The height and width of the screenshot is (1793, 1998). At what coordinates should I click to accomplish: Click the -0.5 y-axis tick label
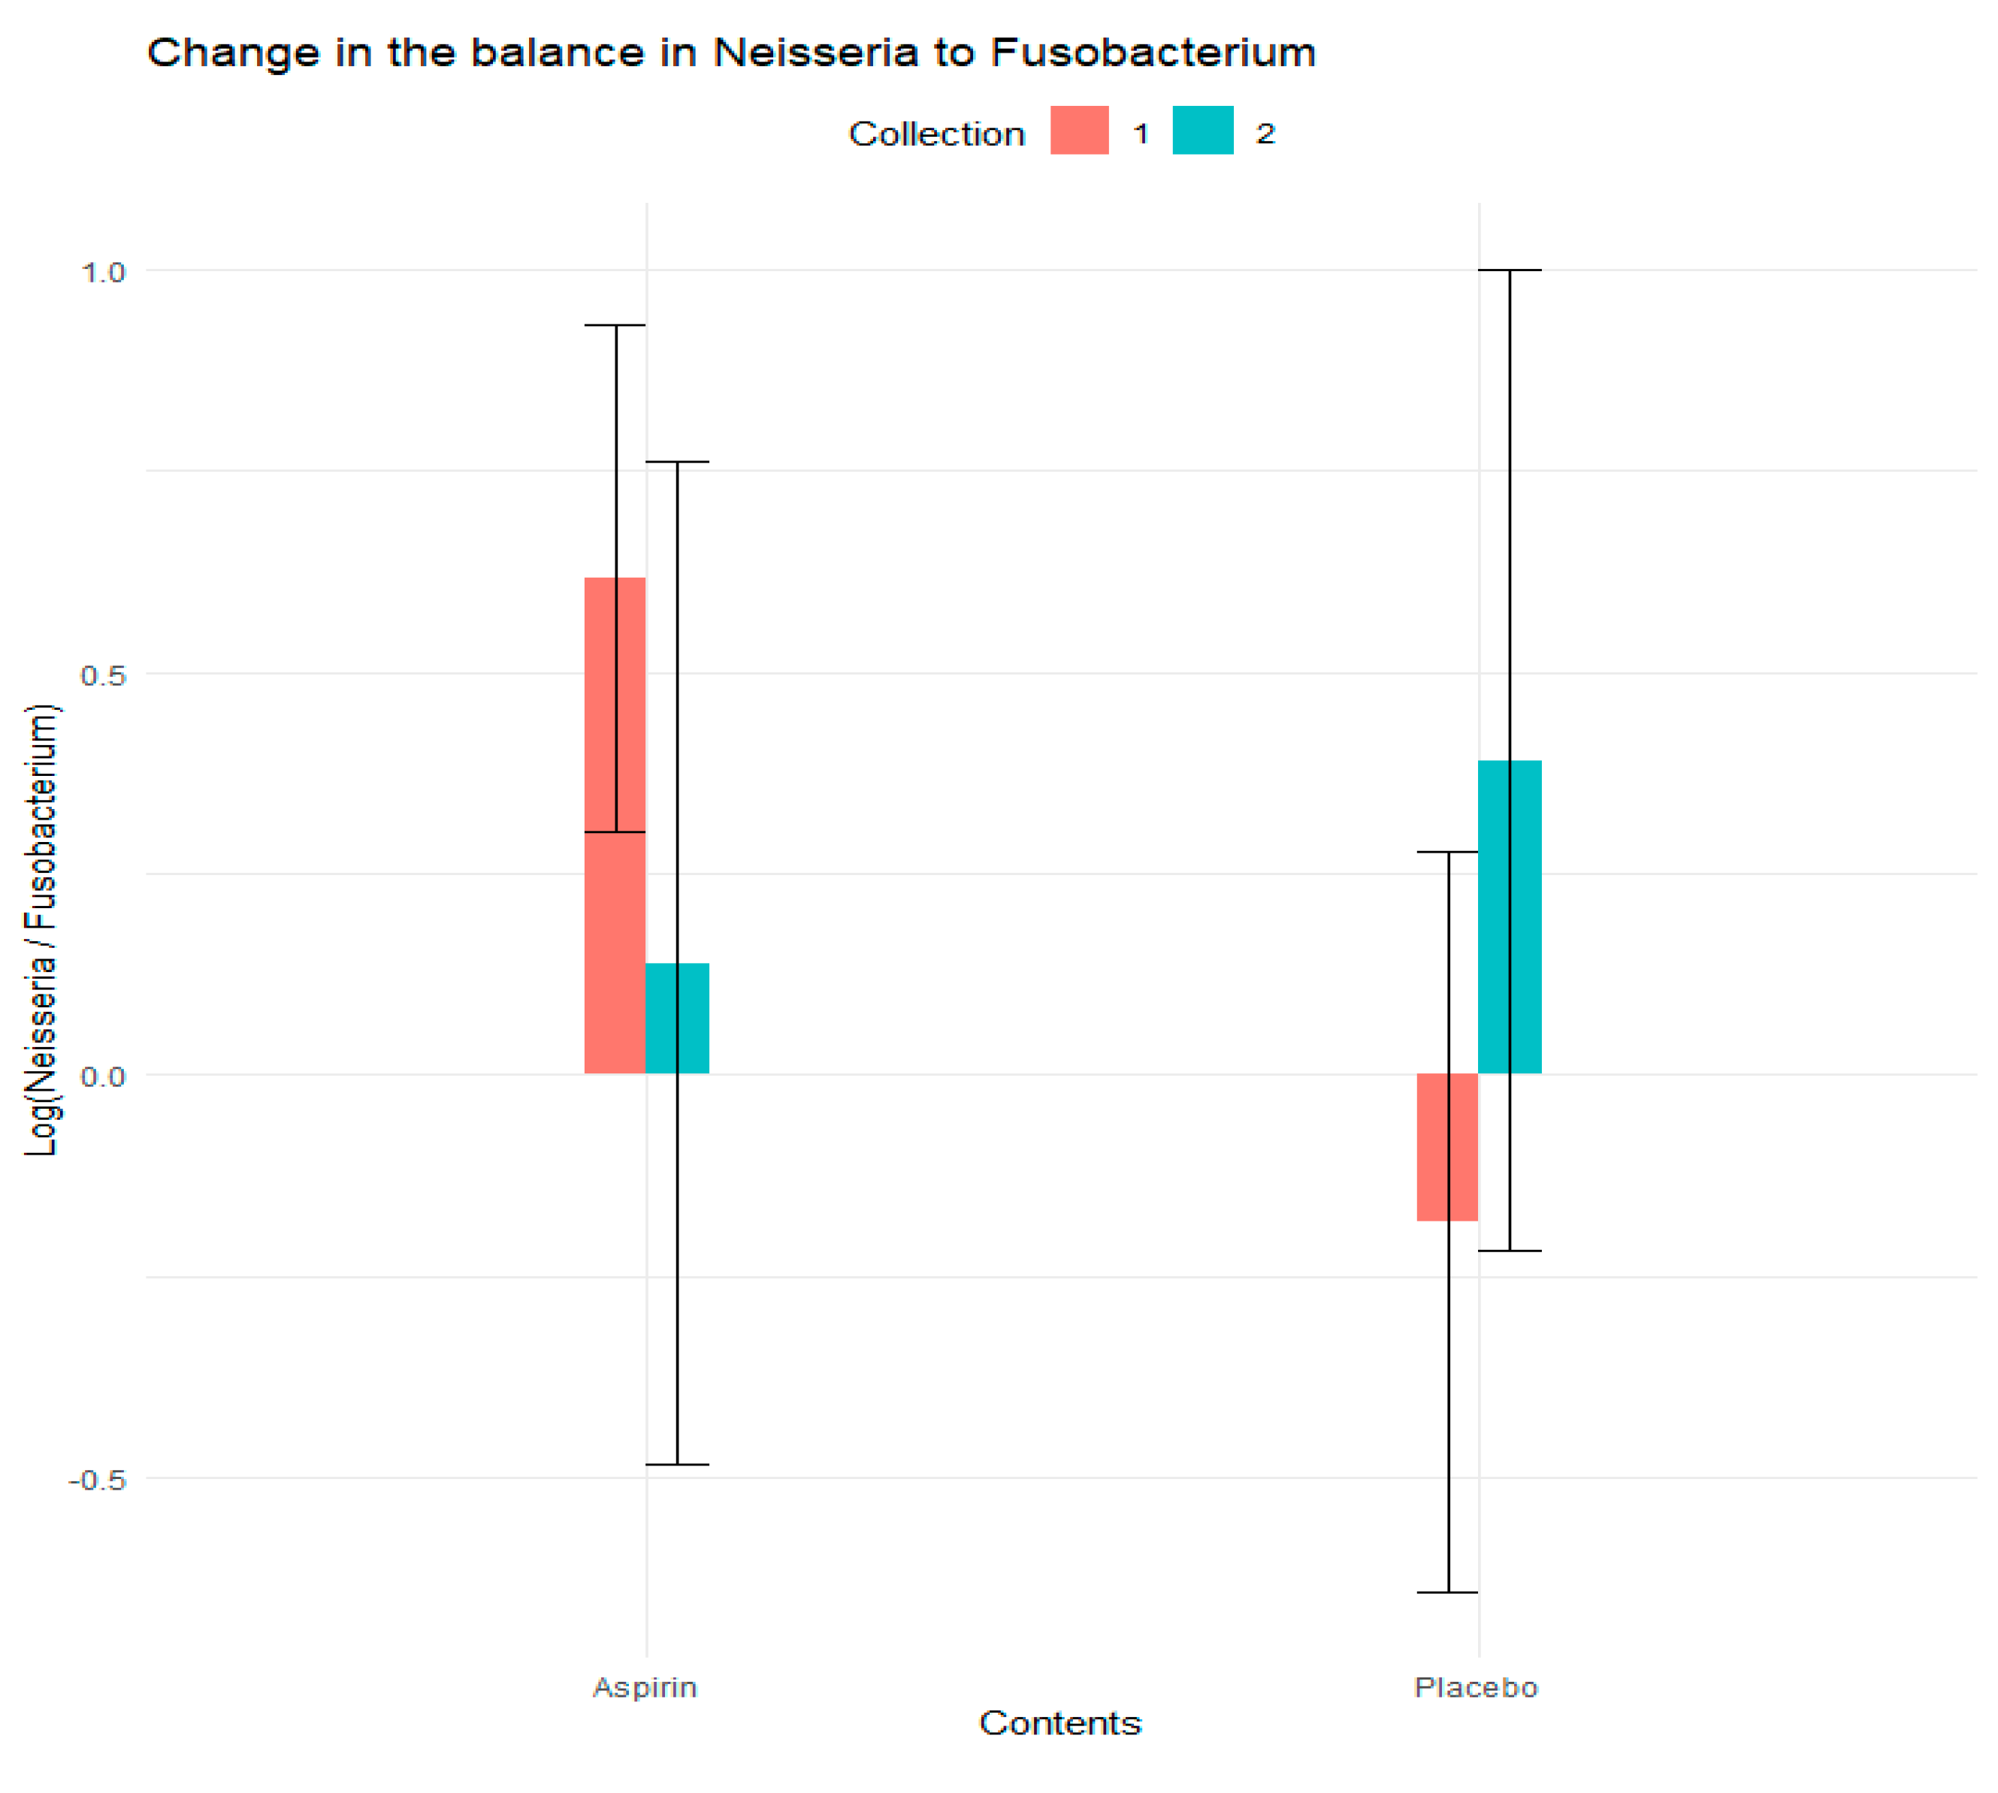point(98,1480)
